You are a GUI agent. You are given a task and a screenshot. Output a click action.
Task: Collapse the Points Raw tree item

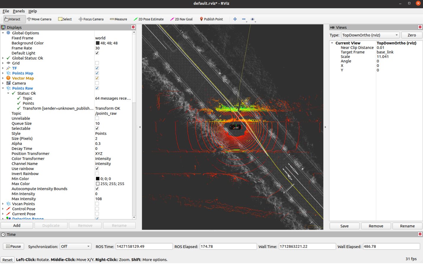coord(3,88)
